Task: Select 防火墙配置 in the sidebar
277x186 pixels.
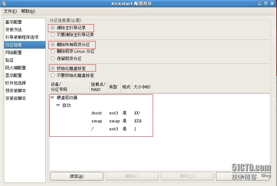Action: click(x=25, y=68)
